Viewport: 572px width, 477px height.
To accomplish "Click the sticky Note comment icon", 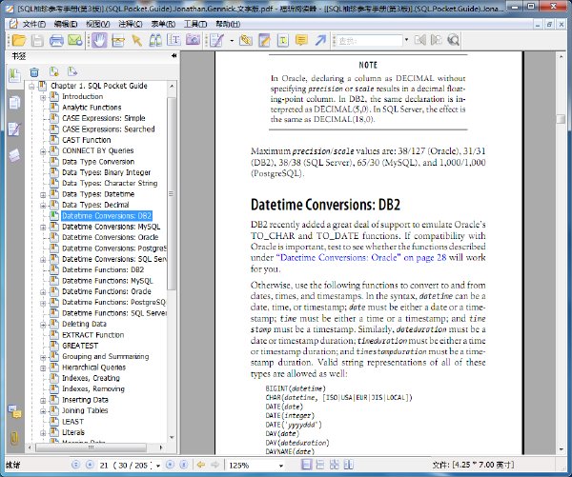I will pos(301,40).
